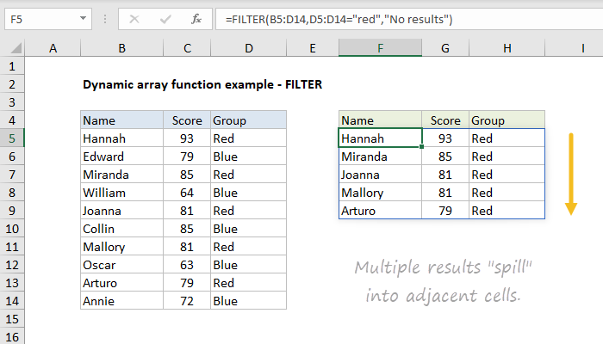Click the title cell about FILTER example
The image size is (603, 344).
[x=202, y=85]
